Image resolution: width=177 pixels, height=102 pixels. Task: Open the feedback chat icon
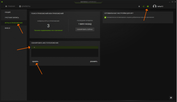point(171,98)
